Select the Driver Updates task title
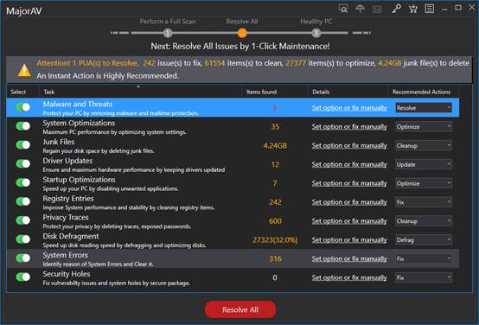479x325 pixels. pyautogui.click(x=67, y=161)
